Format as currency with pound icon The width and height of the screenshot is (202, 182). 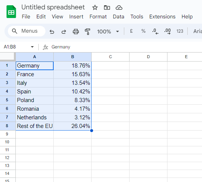click(131, 31)
